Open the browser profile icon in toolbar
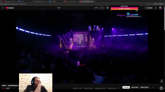165x92 pixels. (x=161, y=4)
